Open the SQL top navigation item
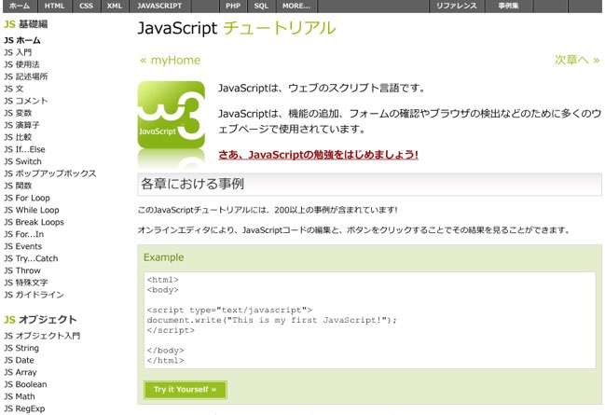Screen dimensions: 605x415 pos(261,6)
